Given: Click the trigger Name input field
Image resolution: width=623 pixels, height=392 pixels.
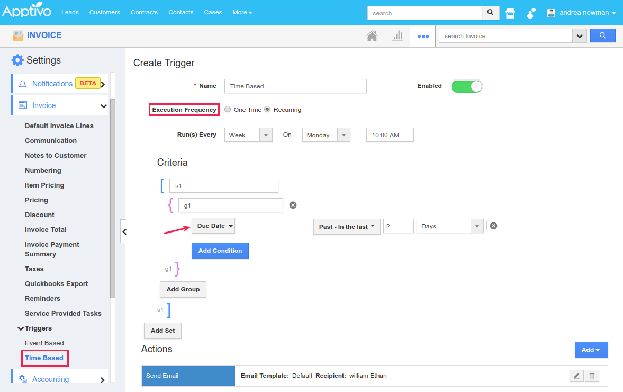Looking at the screenshot, I should (x=295, y=86).
